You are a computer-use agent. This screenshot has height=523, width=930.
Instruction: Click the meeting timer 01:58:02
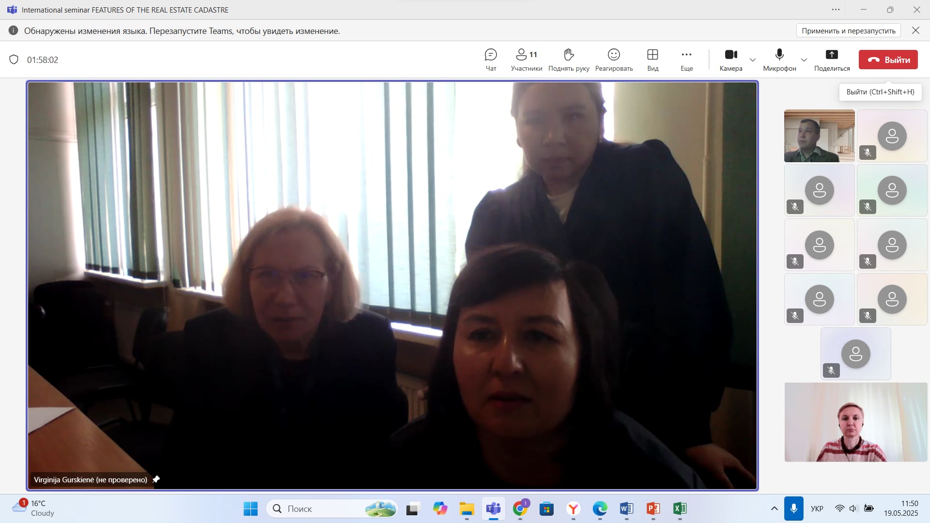(x=43, y=60)
